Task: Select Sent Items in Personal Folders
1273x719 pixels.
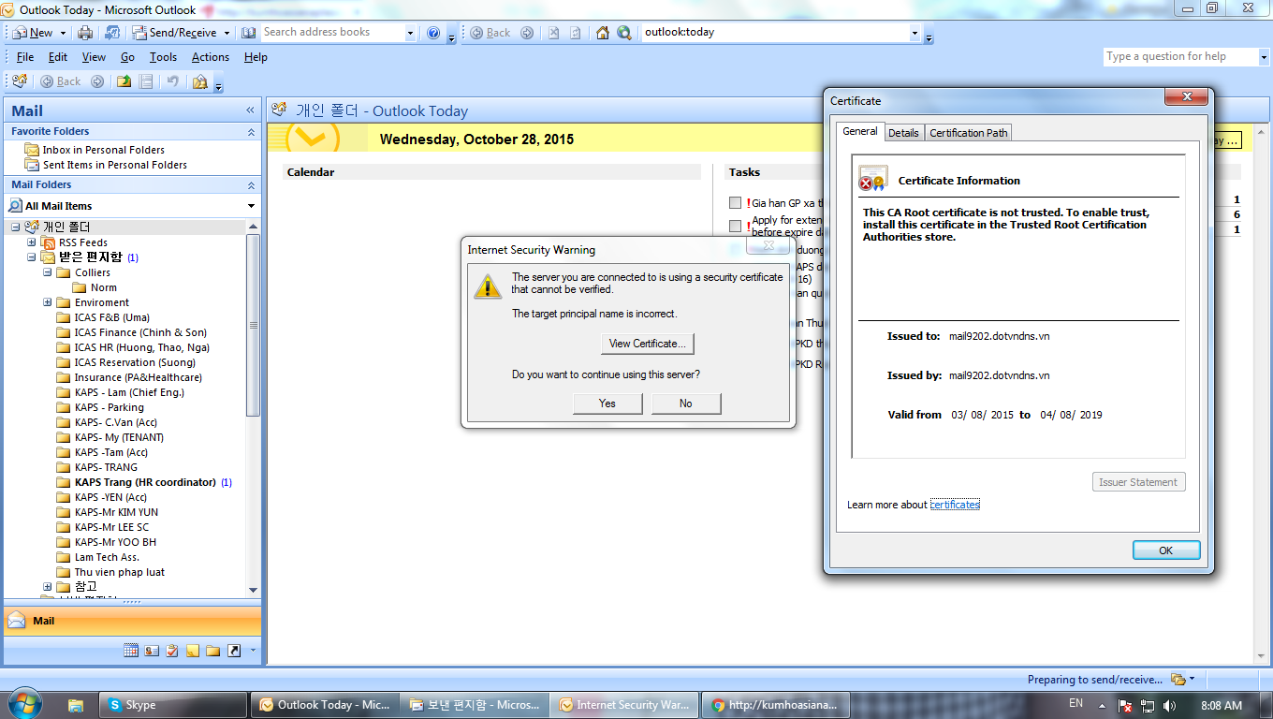Action: point(114,165)
